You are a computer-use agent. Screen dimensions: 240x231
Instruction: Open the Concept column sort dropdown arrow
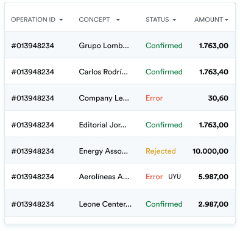pos(118,20)
